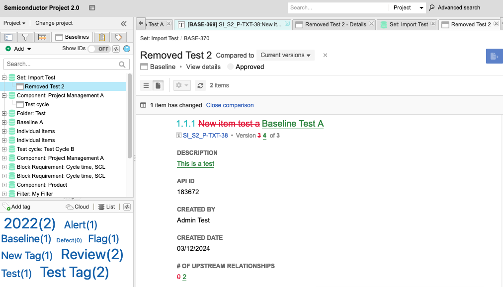Expand the Baseline A tree node
This screenshot has width=503, height=287.
[4, 122]
